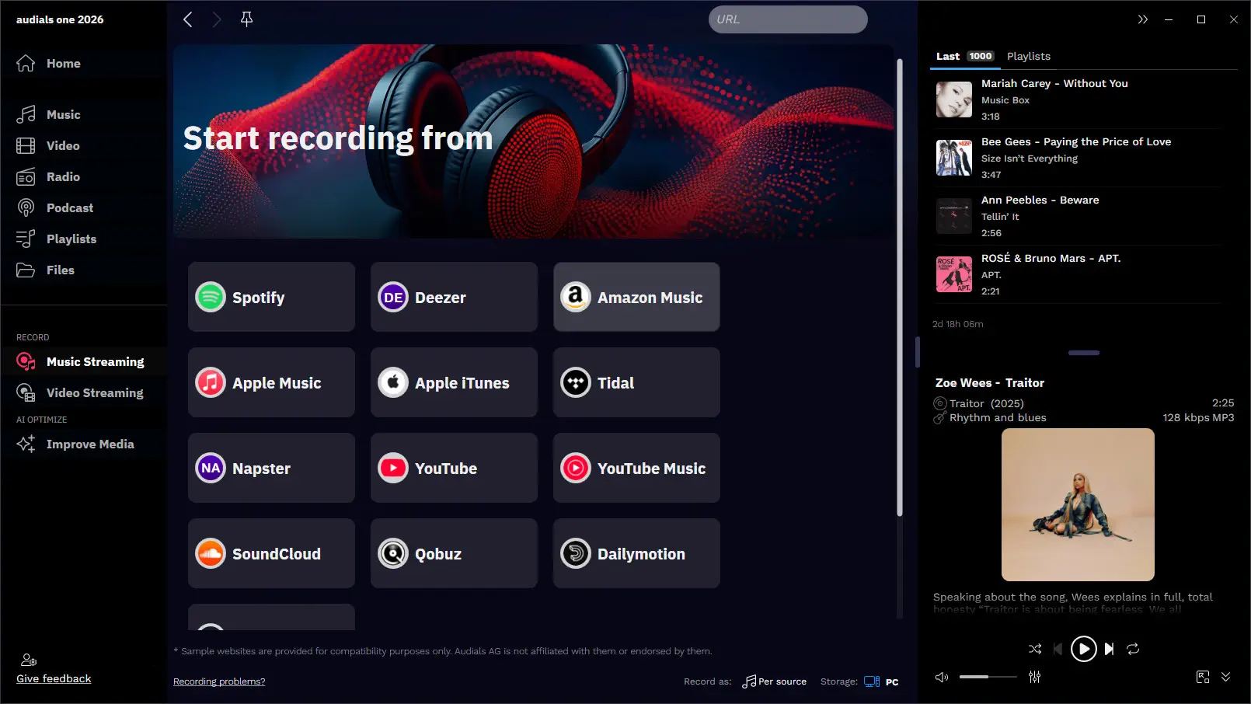This screenshot has width=1251, height=704.
Task: Choose the Napster tile
Action: click(271, 469)
